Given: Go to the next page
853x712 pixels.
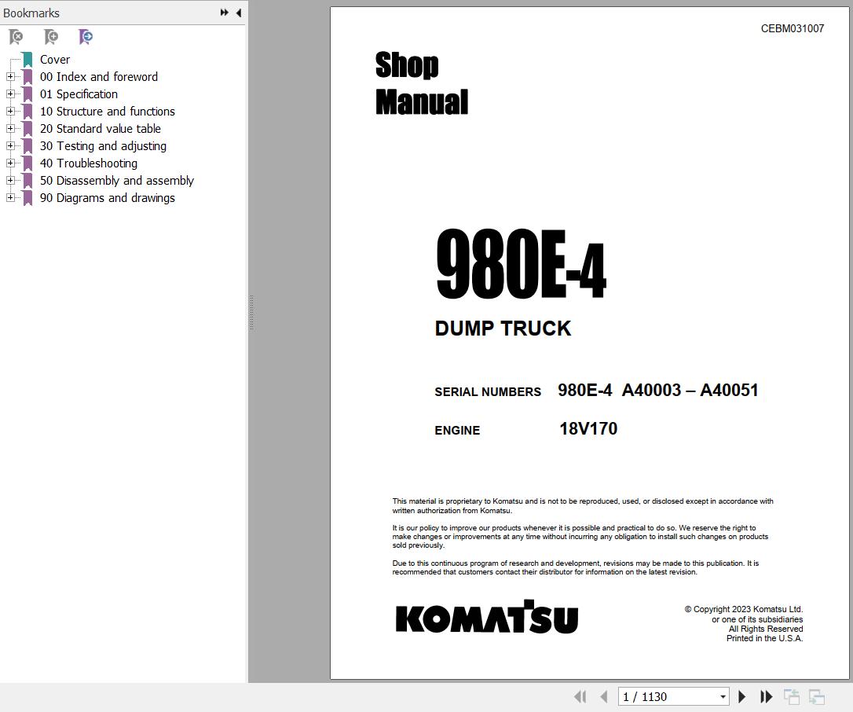Looking at the screenshot, I should [742, 697].
